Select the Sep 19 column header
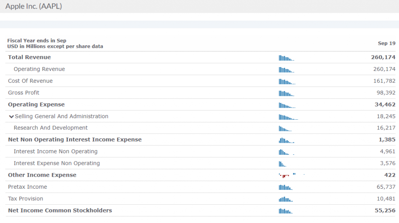The image size is (399, 223). tap(387, 43)
